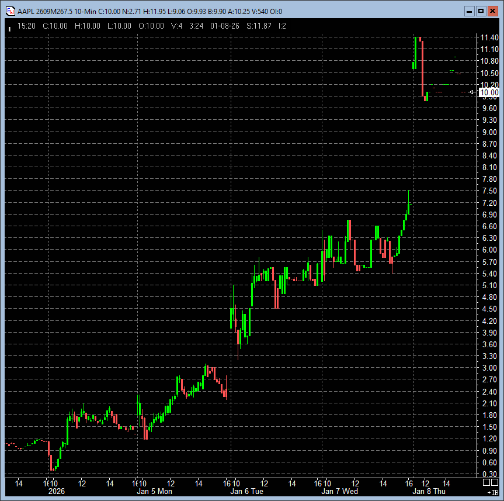Select the highlighted 10.00 last-price label
Viewport: 504px width, 501px height.
coord(489,92)
